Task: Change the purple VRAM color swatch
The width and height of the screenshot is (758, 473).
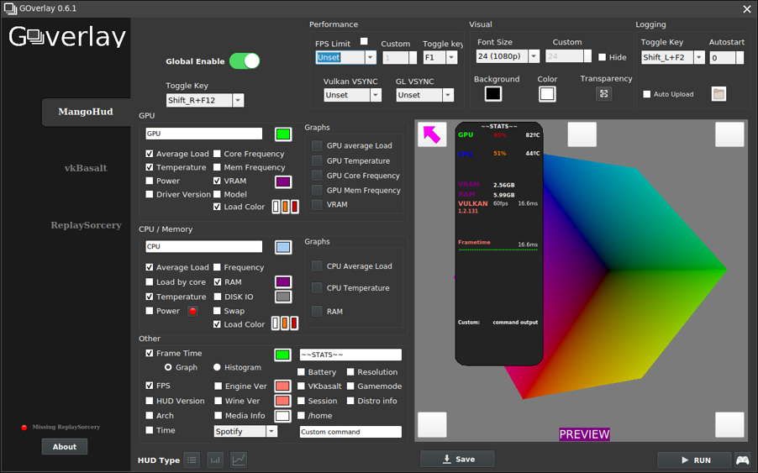Action: 283,181
